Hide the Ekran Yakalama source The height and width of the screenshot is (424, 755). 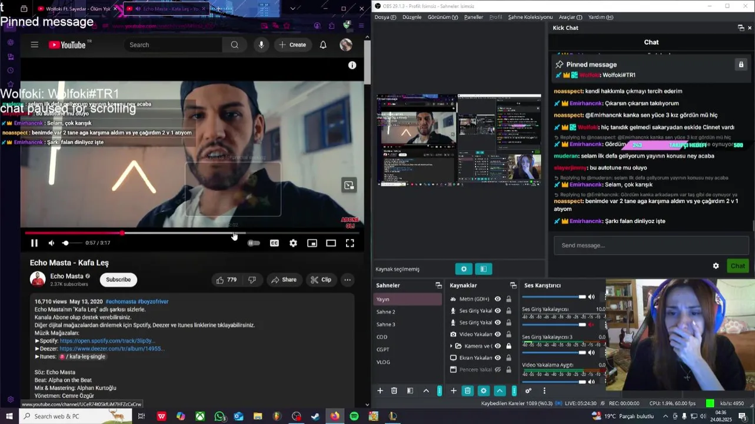pyautogui.click(x=498, y=358)
